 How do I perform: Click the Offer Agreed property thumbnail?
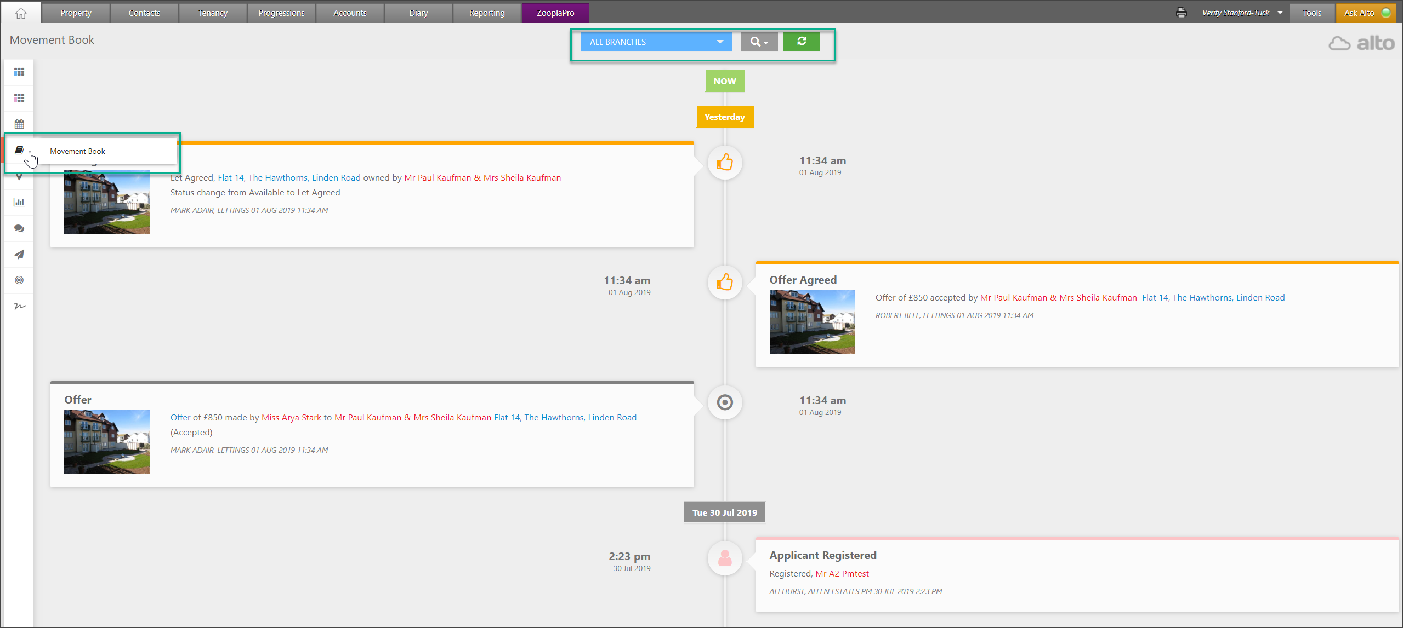pos(812,321)
